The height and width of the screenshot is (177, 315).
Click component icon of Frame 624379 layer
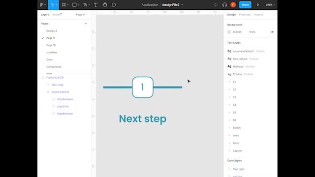(43, 78)
